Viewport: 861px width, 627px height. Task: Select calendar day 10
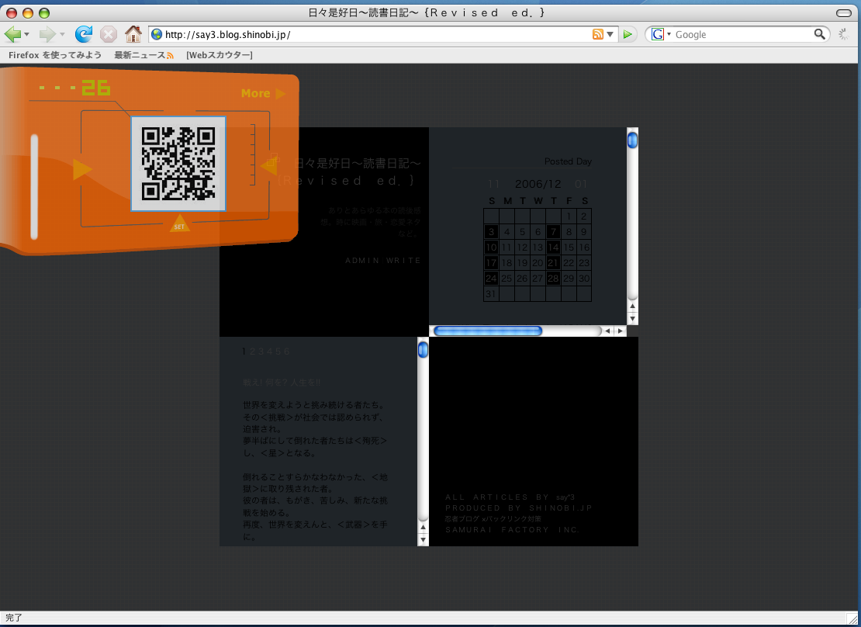[492, 248]
